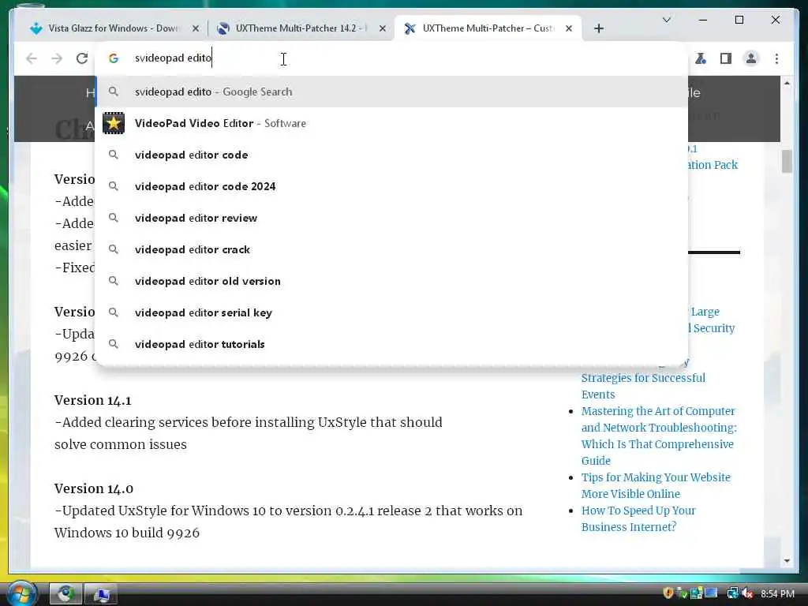
Task: Open 'Tips for Making Your Website' link
Action: coord(656,485)
